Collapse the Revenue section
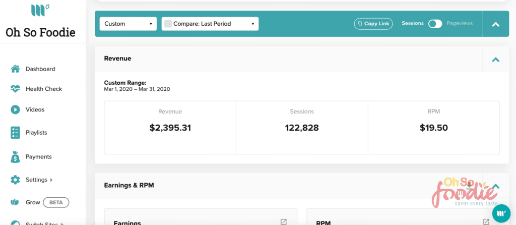 [x=496, y=60]
